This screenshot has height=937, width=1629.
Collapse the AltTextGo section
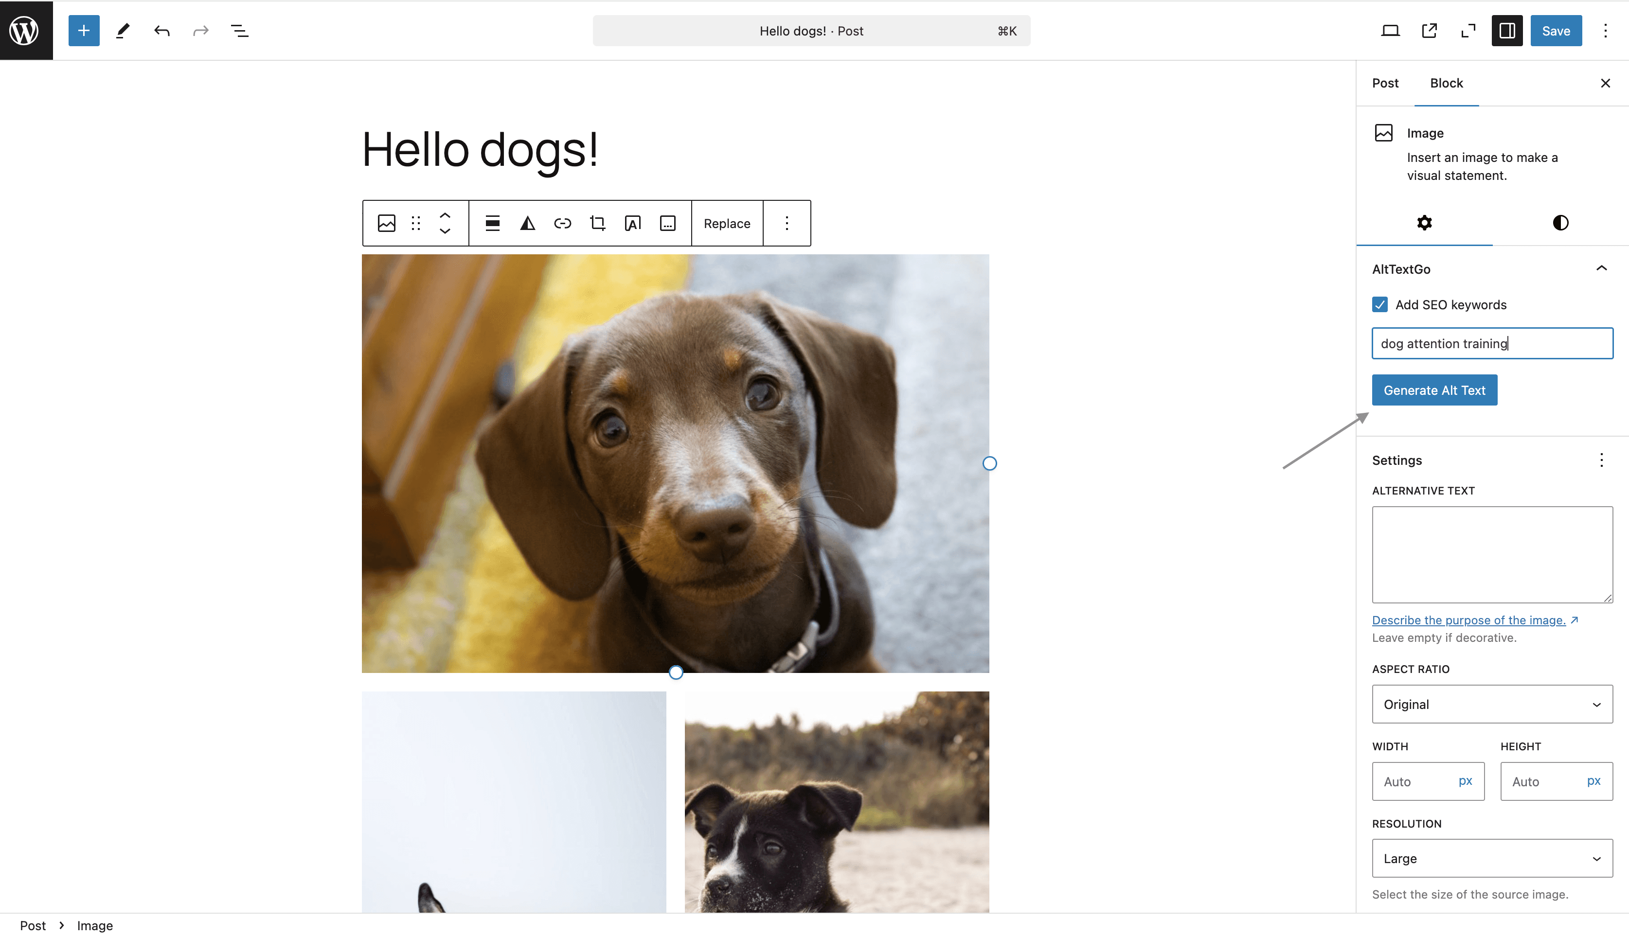[x=1602, y=268]
